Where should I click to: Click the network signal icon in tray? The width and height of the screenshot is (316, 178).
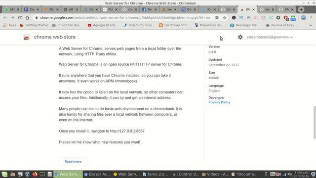click(x=284, y=175)
